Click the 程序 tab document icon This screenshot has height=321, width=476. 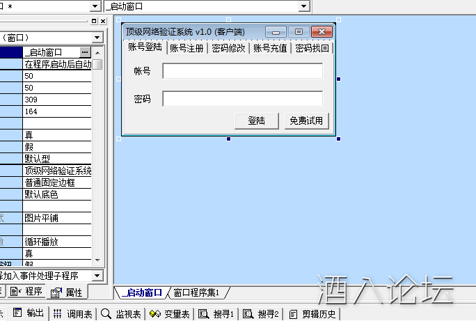15,292
